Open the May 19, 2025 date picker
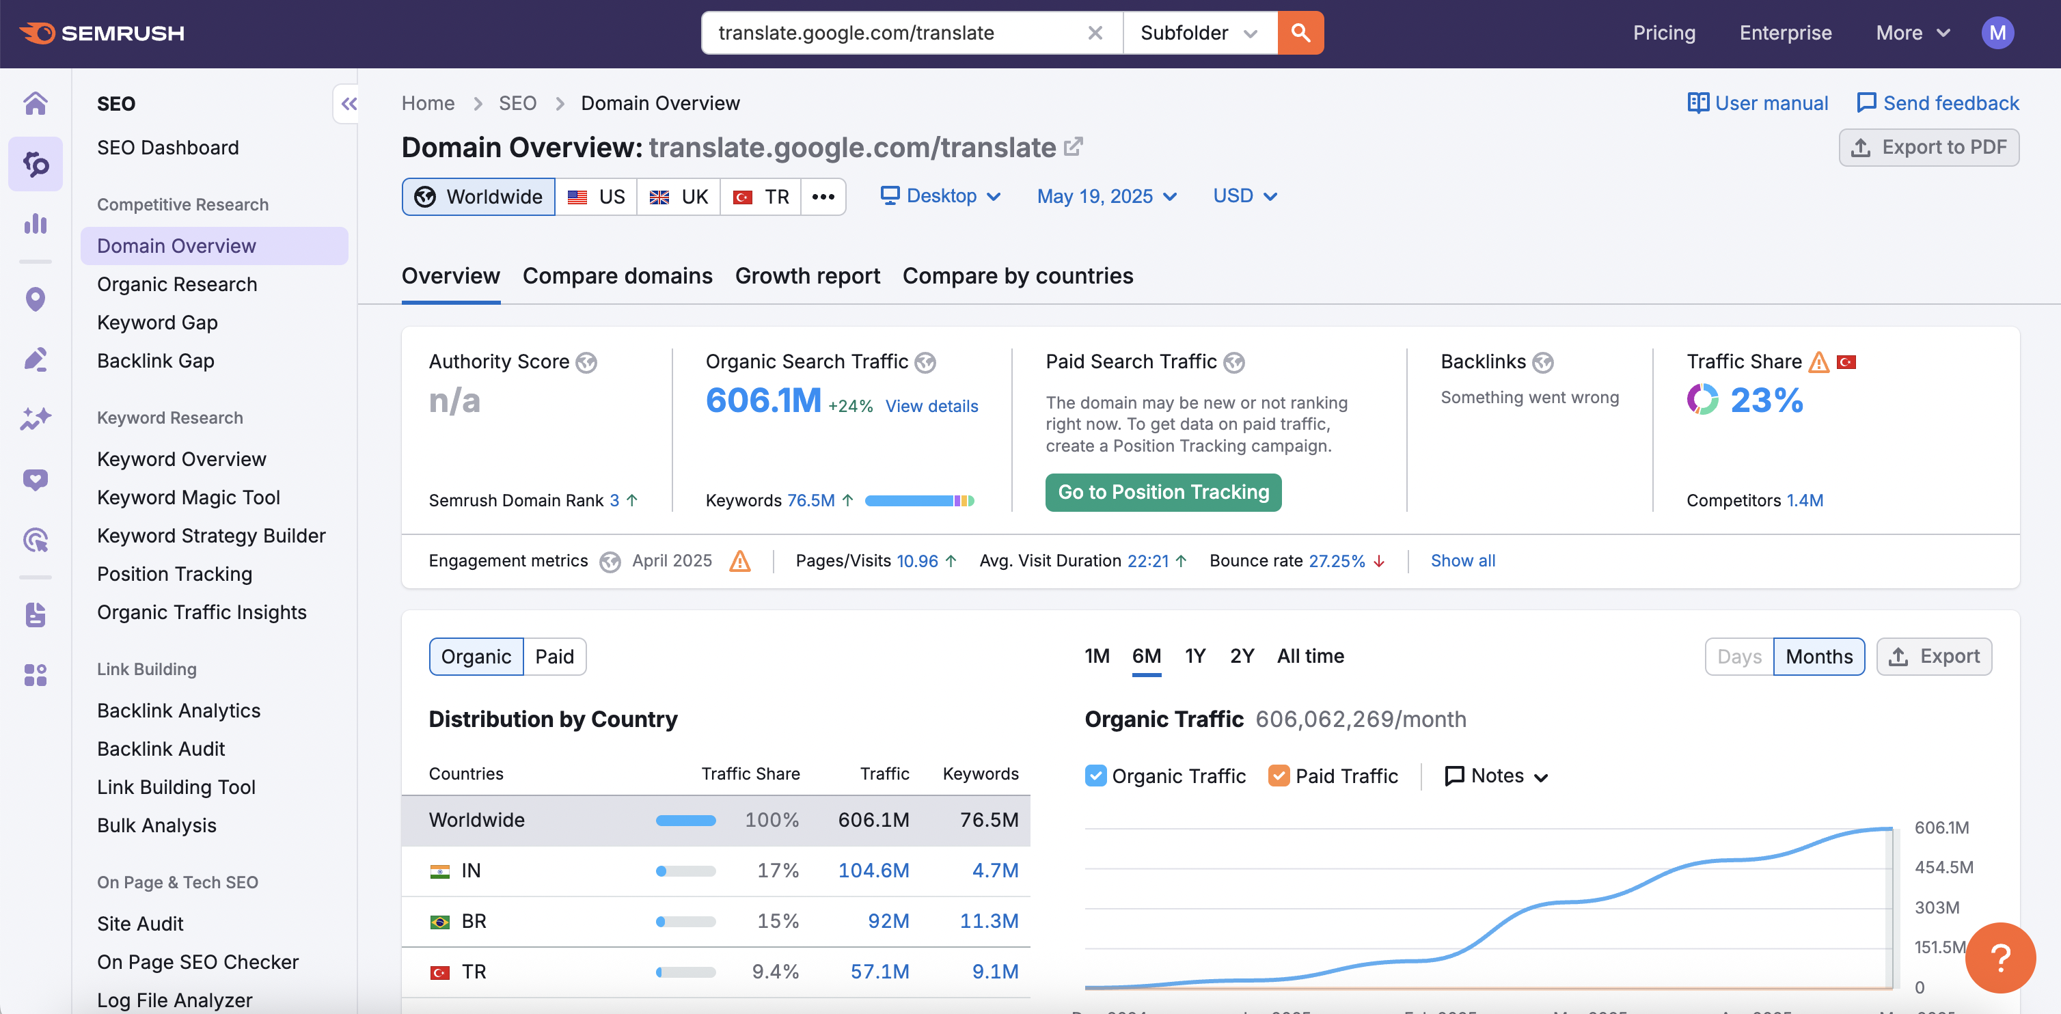Viewport: 2061px width, 1014px height. coord(1106,196)
